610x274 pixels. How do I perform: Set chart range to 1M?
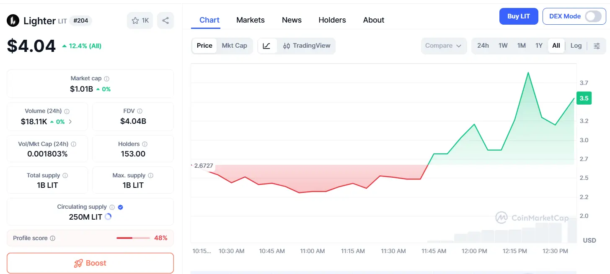pyautogui.click(x=522, y=46)
